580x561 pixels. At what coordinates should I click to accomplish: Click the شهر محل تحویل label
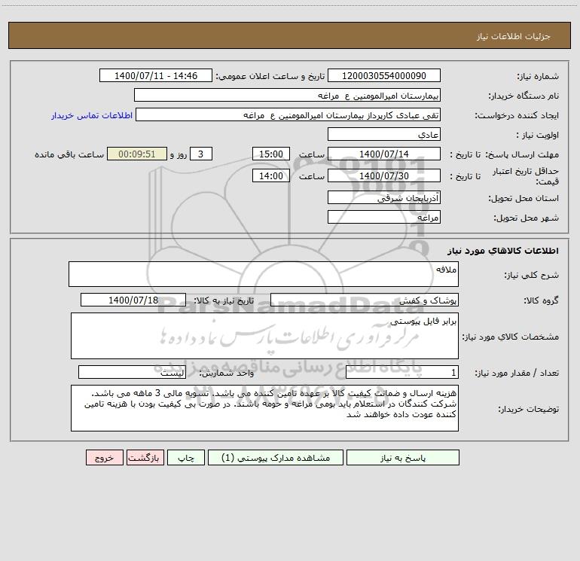tap(526, 218)
